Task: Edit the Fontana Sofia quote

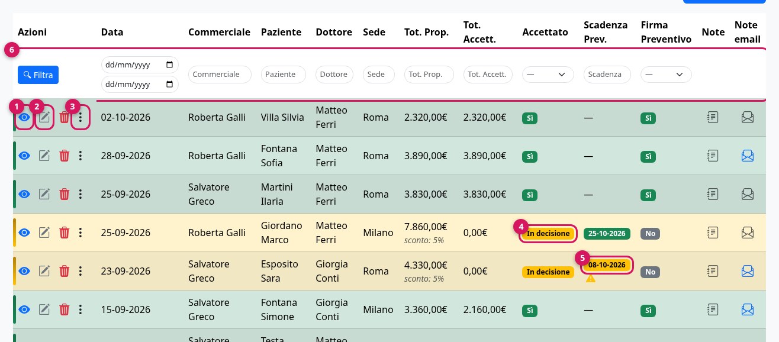Action: point(44,156)
